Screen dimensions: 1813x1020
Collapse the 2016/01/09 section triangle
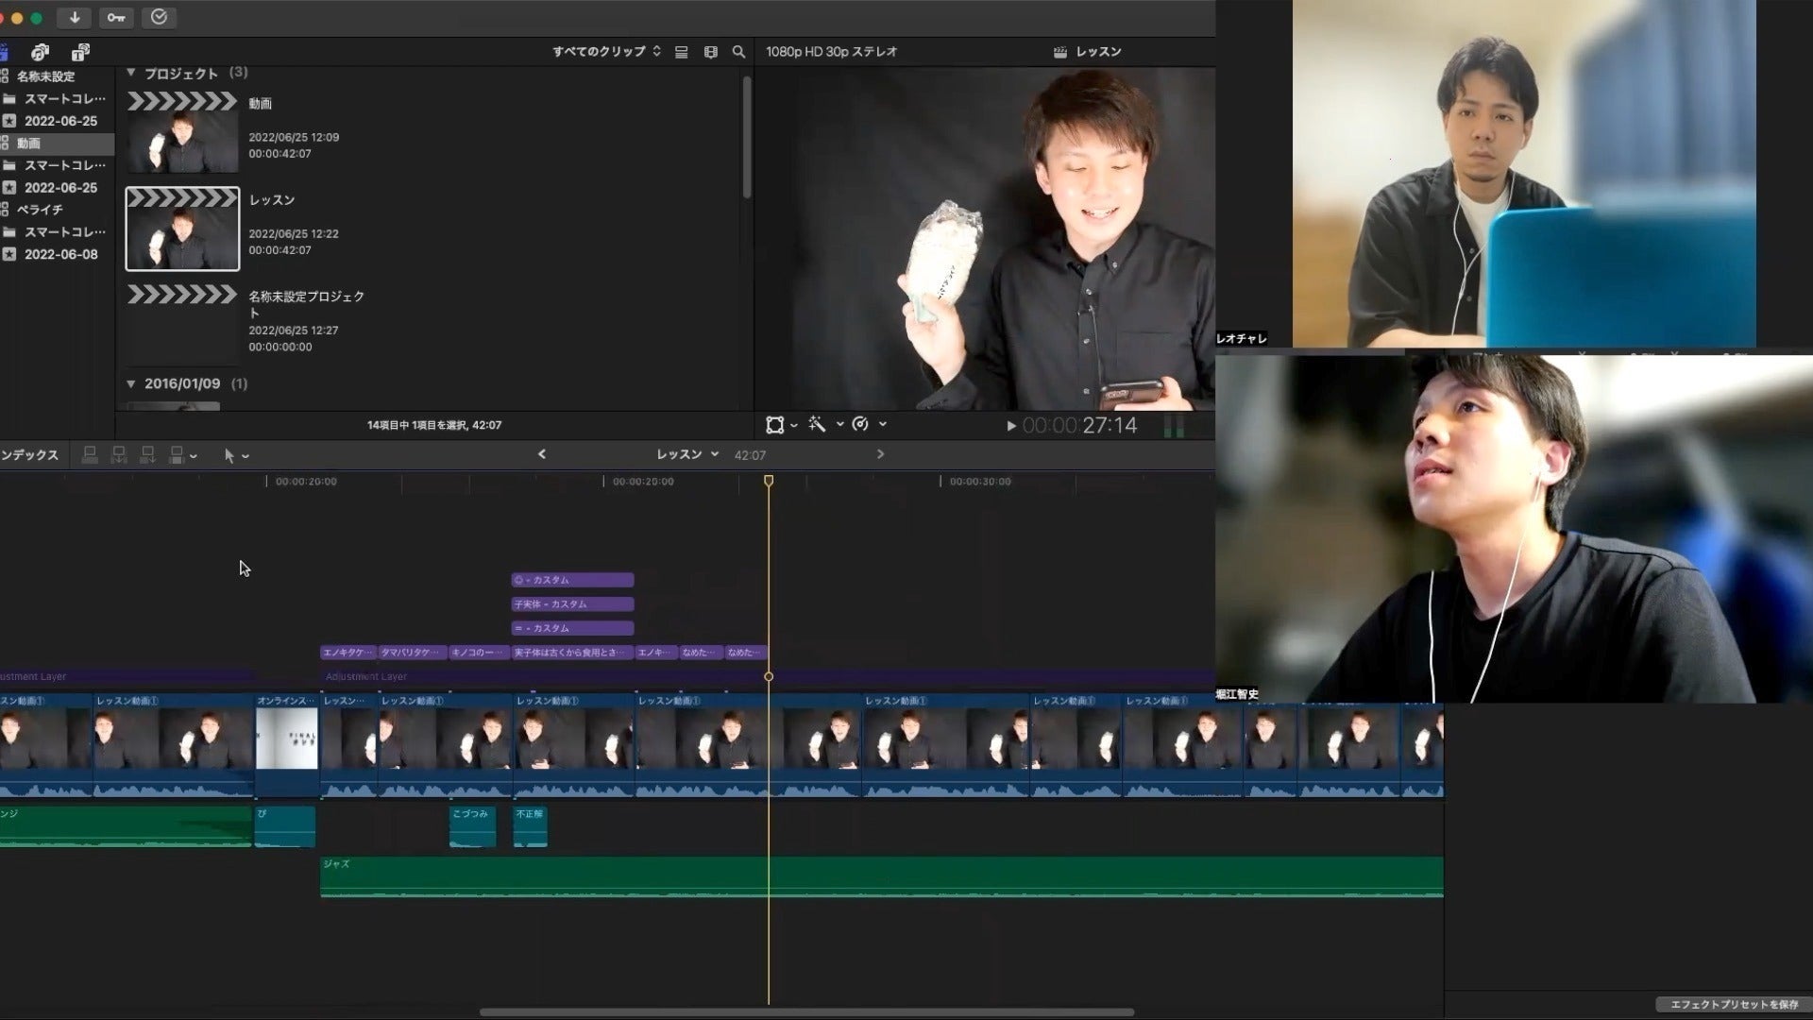pyautogui.click(x=131, y=383)
